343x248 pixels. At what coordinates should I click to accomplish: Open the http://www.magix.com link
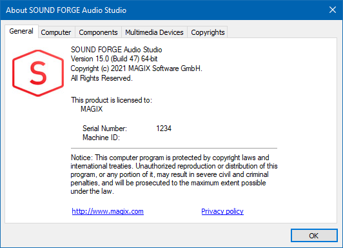pos(108,211)
